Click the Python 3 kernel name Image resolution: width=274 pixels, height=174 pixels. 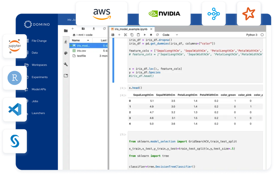pos(252,35)
